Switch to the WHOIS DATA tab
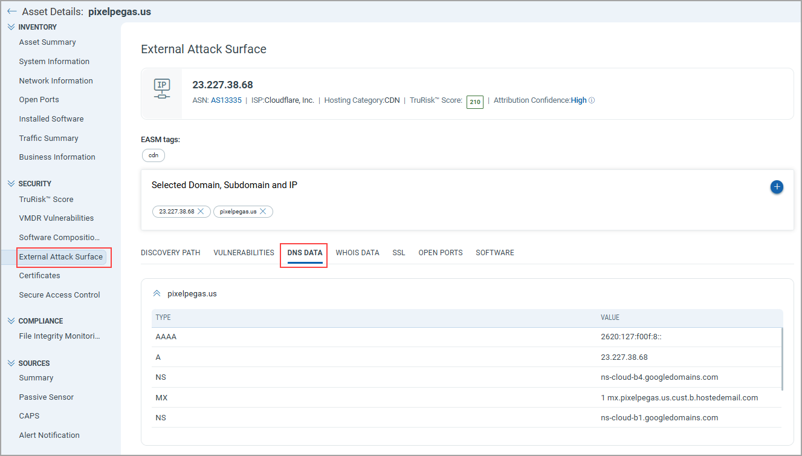The height and width of the screenshot is (456, 802). (x=357, y=252)
